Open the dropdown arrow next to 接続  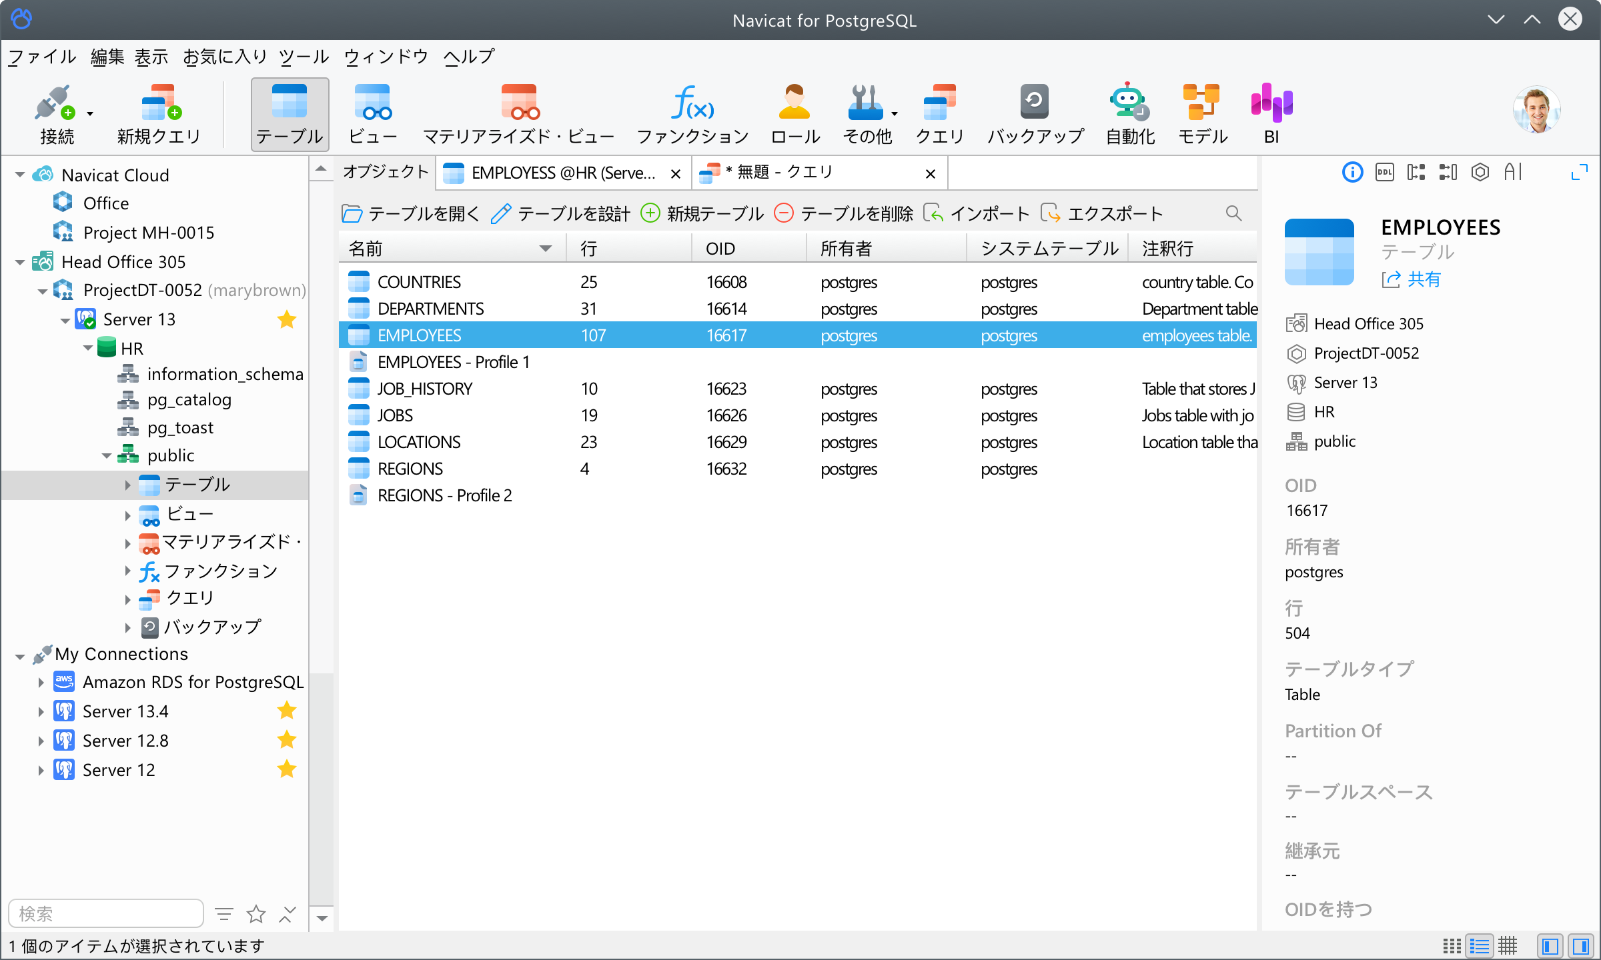(x=90, y=114)
